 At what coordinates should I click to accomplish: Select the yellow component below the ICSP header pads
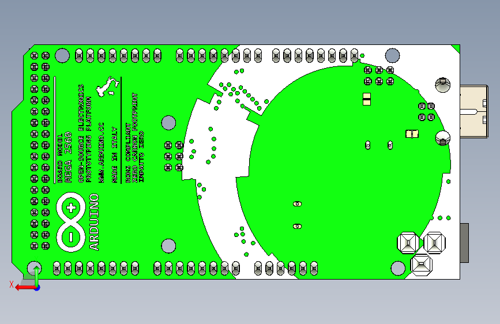(x=367, y=99)
